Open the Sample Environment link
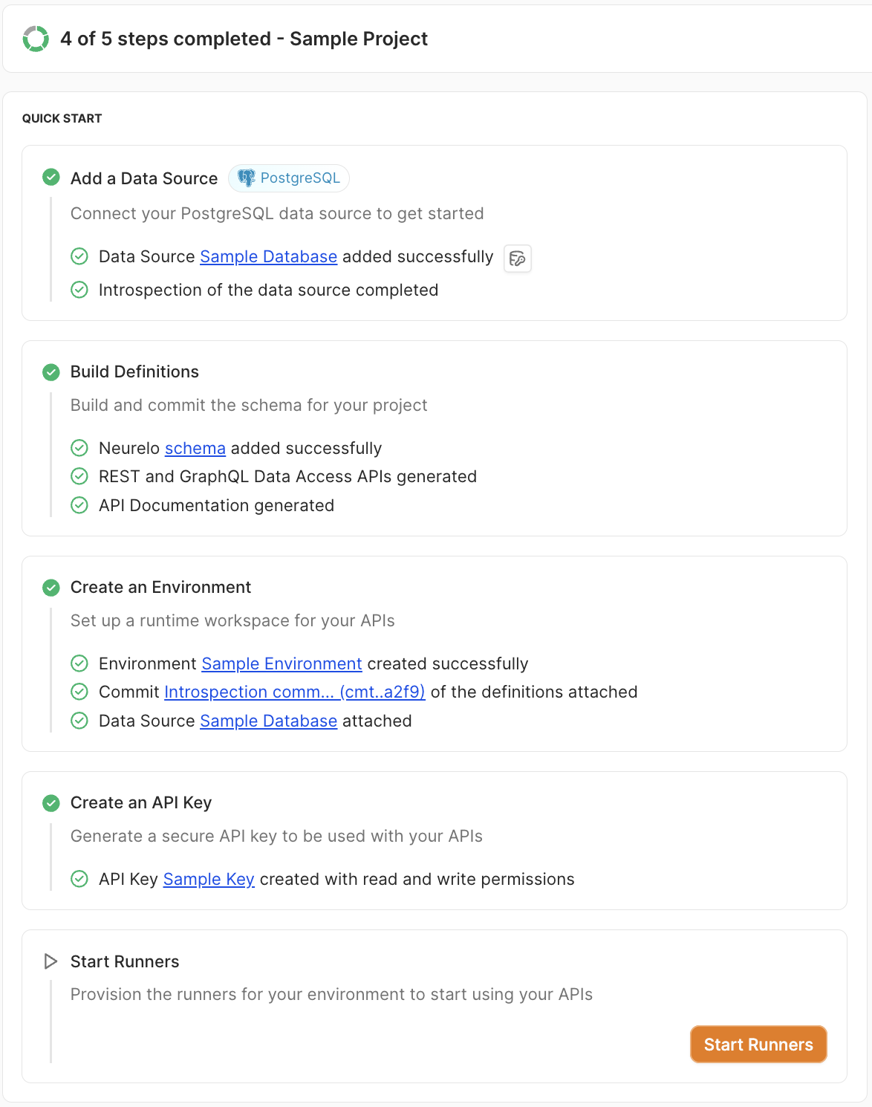This screenshot has width=872, height=1107. click(x=282, y=663)
